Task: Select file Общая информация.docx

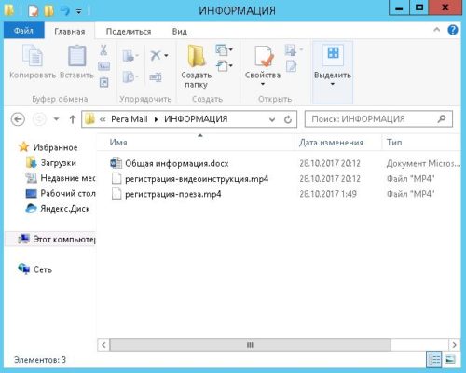Action: pos(177,163)
